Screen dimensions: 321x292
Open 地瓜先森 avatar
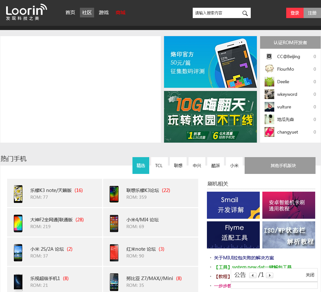(x=269, y=119)
